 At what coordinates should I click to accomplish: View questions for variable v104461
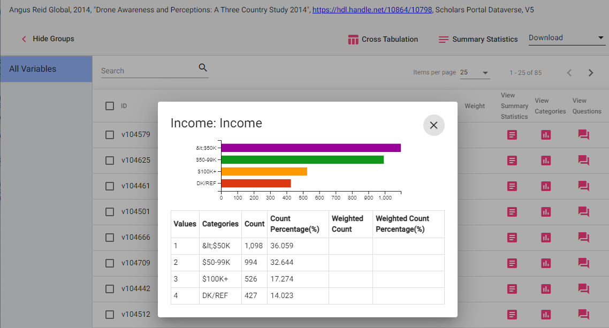pos(583,186)
